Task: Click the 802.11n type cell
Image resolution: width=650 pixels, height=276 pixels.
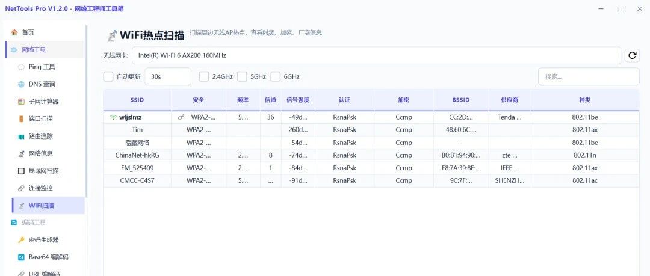Action: click(585, 155)
